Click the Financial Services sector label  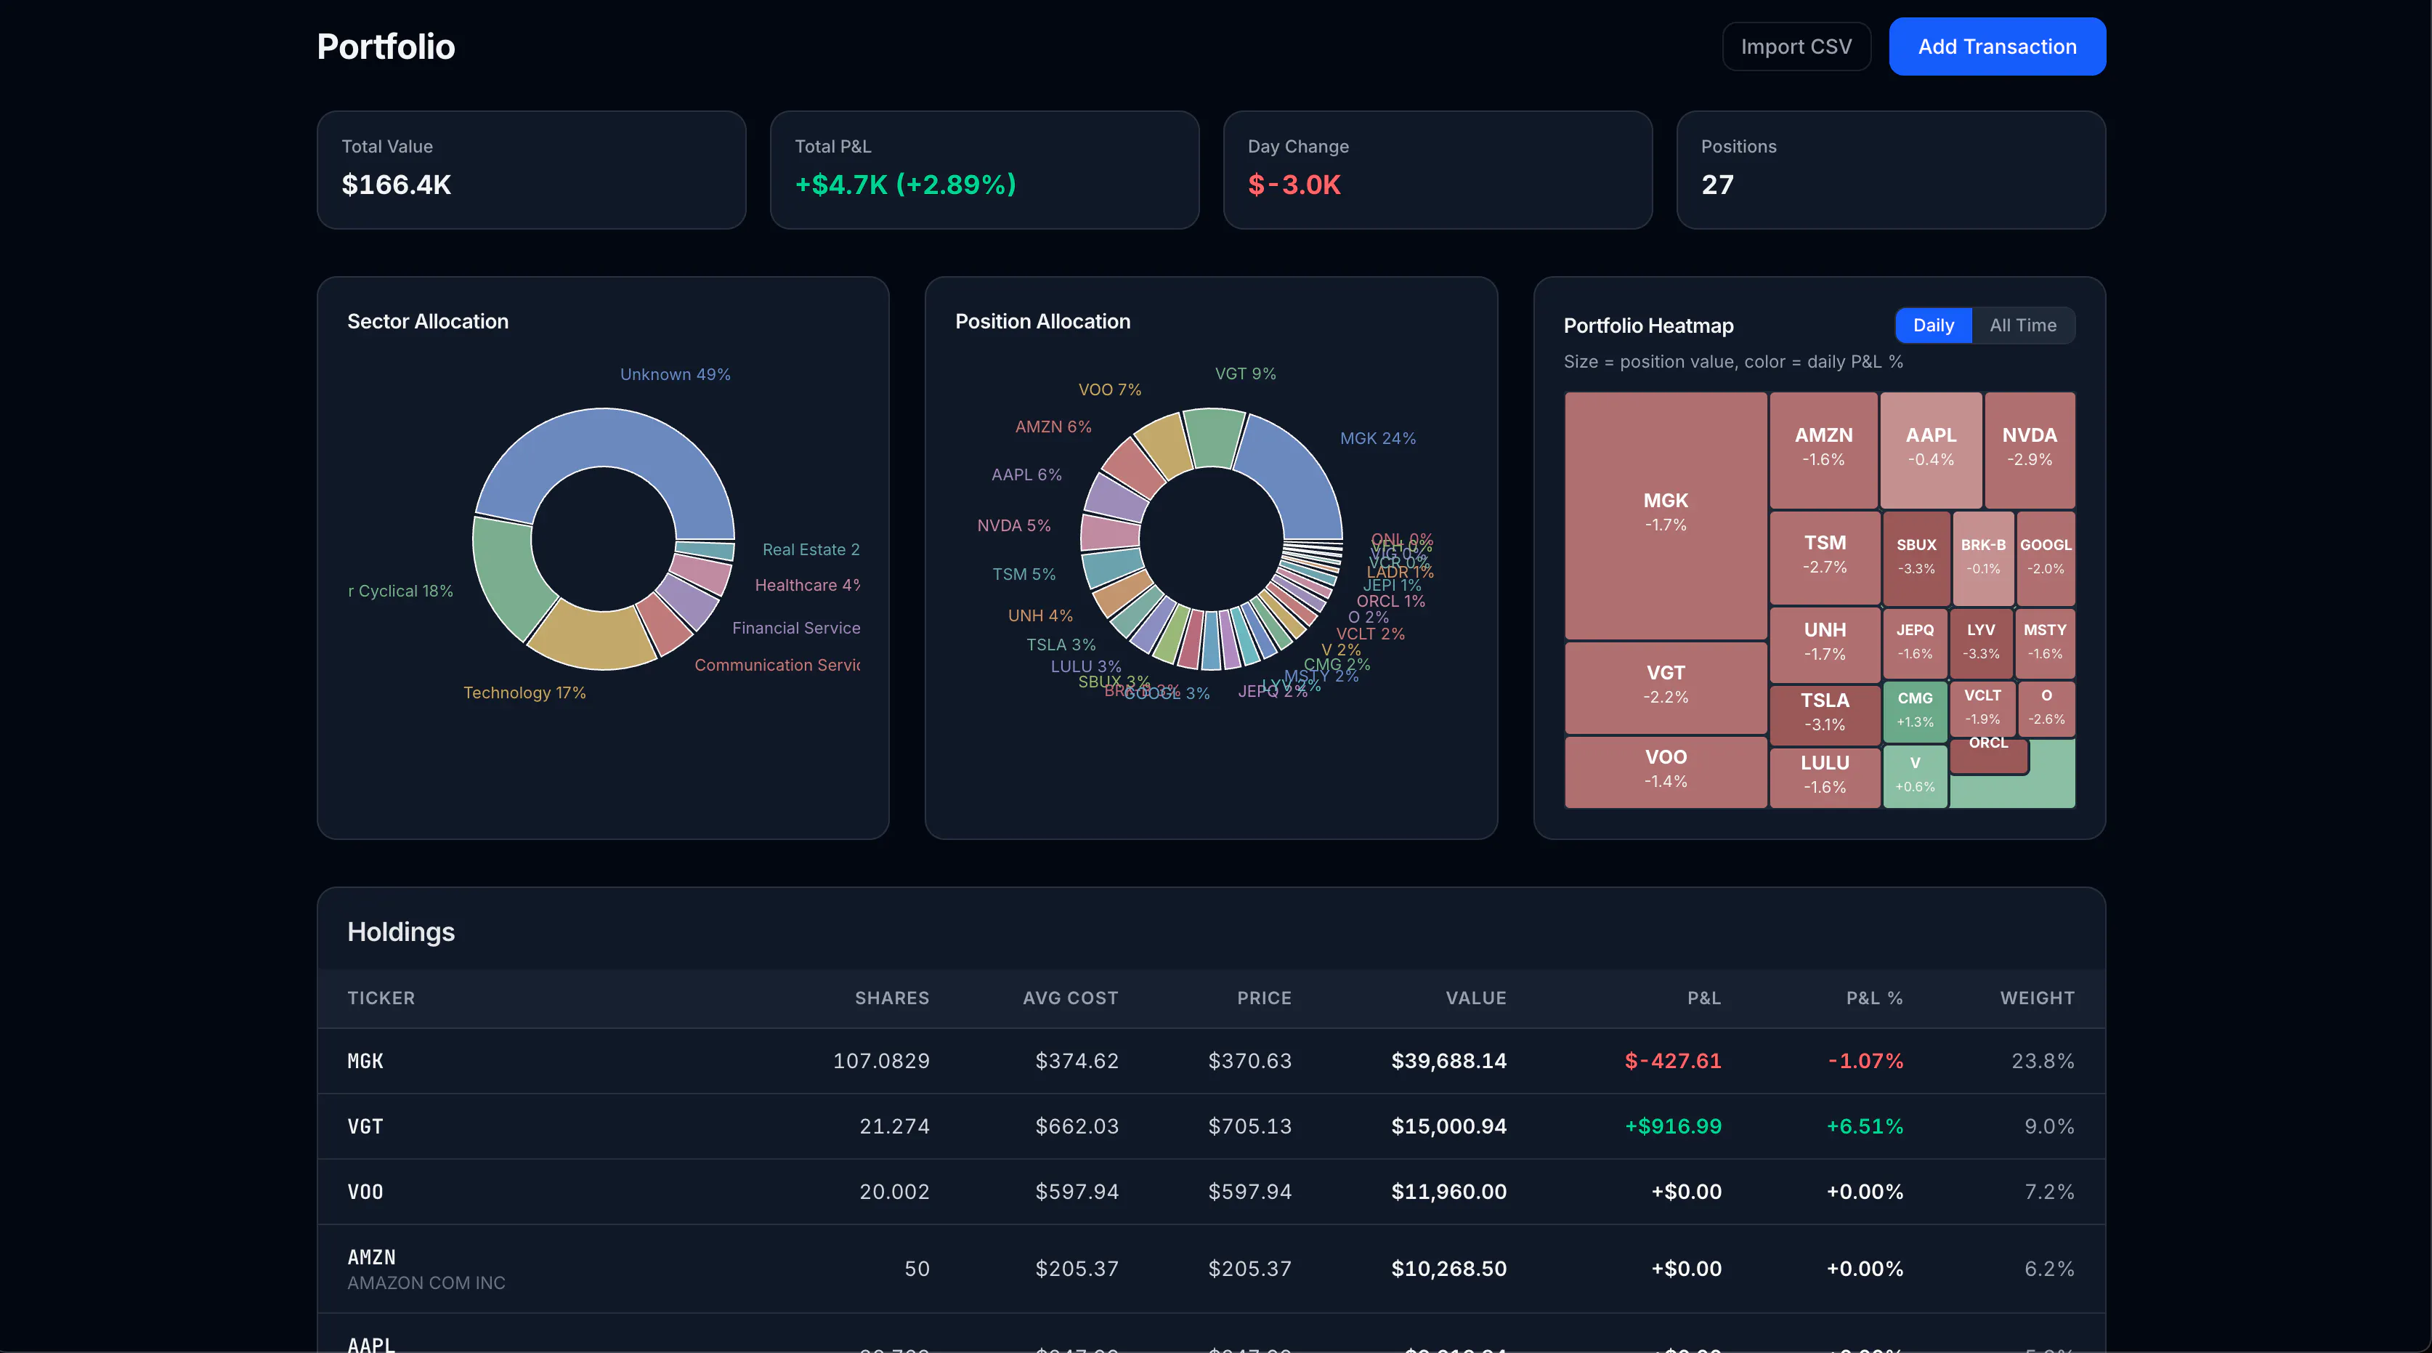click(796, 628)
